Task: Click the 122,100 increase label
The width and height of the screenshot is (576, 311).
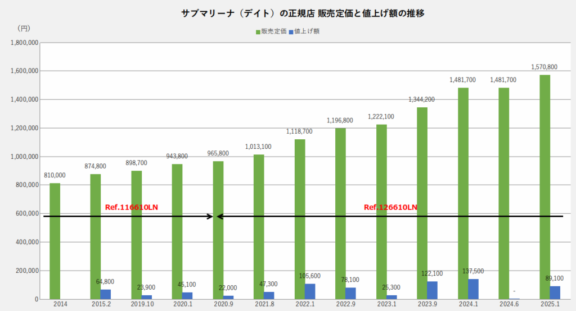Action: click(432, 273)
